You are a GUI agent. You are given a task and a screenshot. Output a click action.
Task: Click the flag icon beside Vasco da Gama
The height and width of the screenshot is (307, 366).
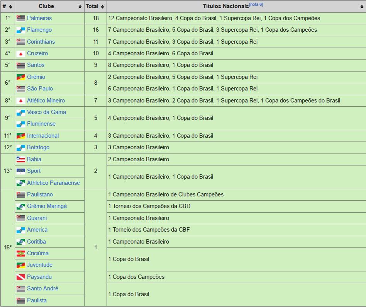click(21, 113)
